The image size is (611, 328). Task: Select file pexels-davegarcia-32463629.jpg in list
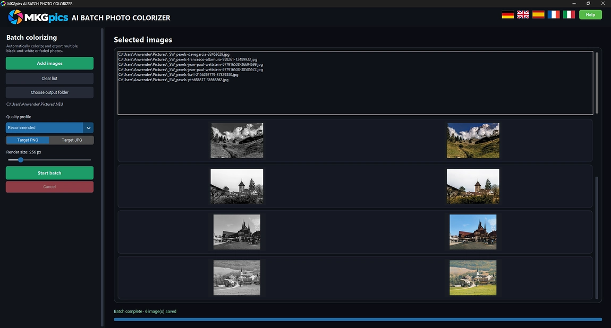tap(174, 55)
